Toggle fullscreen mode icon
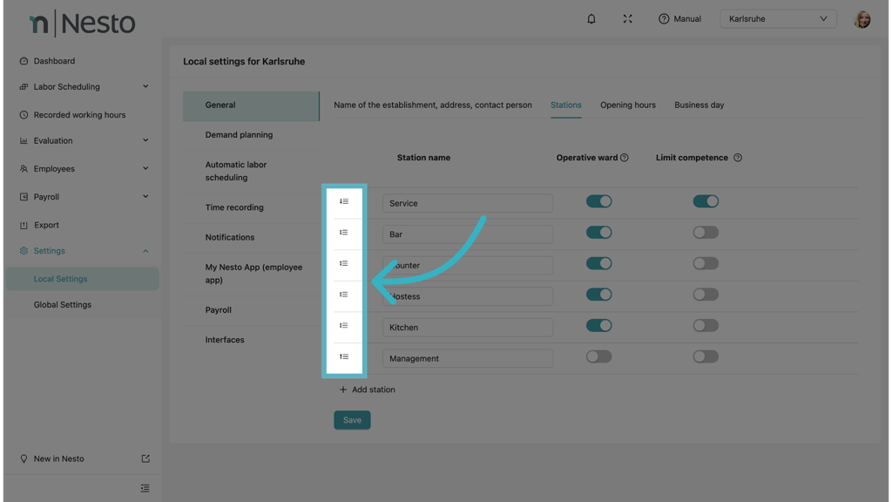The width and height of the screenshot is (892, 502). pos(627,18)
